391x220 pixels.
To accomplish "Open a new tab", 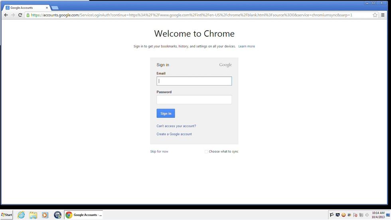I will coord(55,8).
